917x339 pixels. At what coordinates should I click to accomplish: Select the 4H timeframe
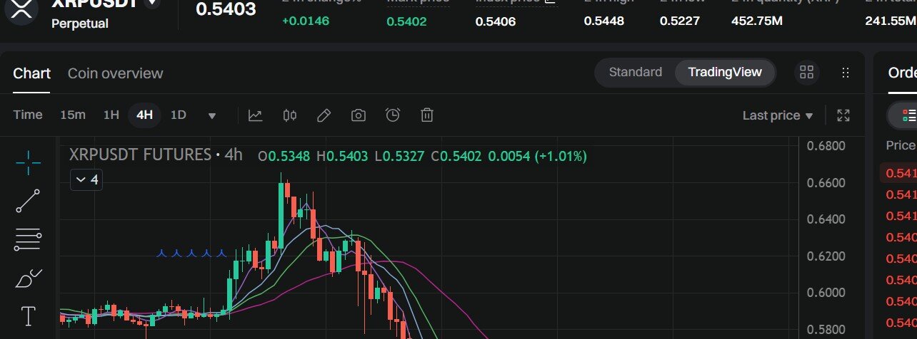(145, 115)
